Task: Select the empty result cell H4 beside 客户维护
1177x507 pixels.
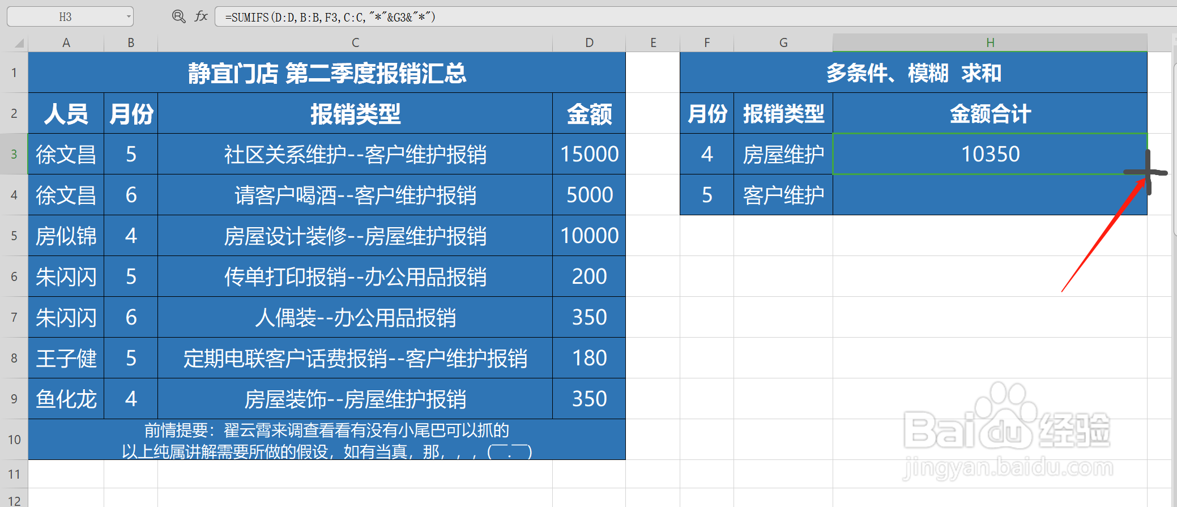Action: pyautogui.click(x=990, y=195)
